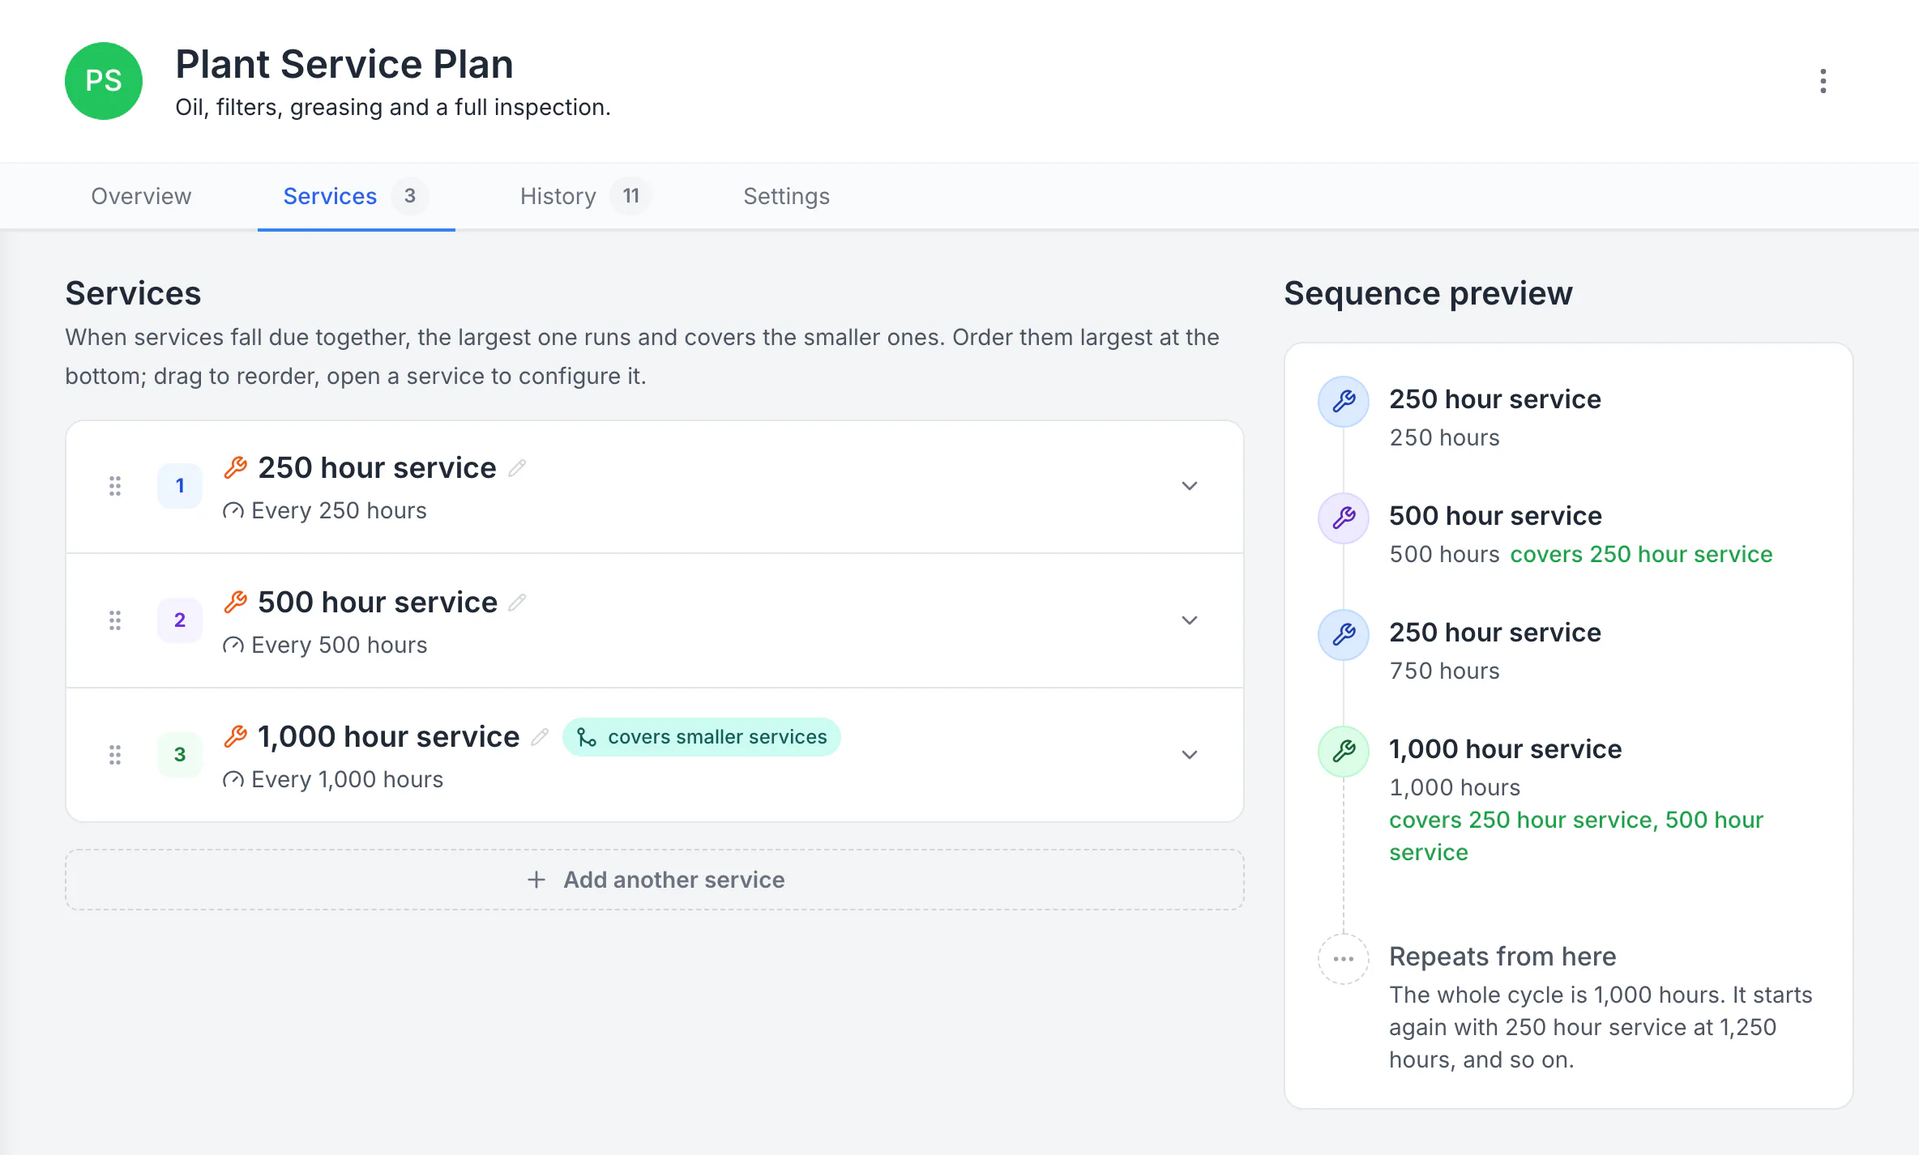Click the 250 hour service title in services list

click(x=377, y=468)
